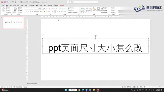This screenshot has width=164, height=92.
Task: Open the font name combo box
Action: (x=32, y=9)
